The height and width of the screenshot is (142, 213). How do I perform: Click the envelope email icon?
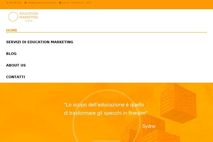pyautogui.click(x=26, y=3)
